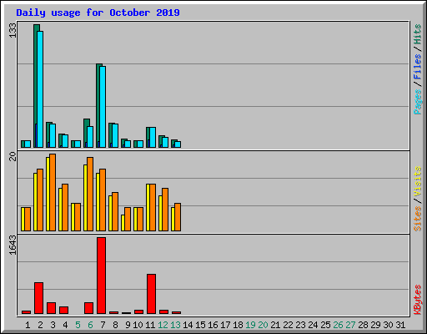427x334 pixels.
Task: Click the Pages legend label
Action: [x=418, y=102]
